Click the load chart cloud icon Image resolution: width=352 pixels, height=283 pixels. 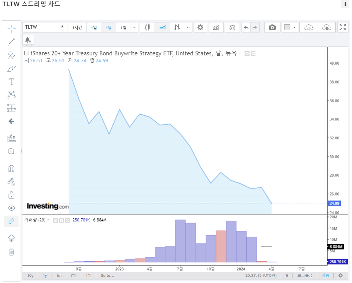[x=309, y=27]
